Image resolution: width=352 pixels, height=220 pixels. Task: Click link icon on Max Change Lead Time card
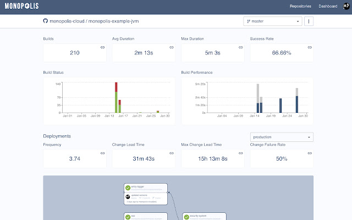[240, 153]
